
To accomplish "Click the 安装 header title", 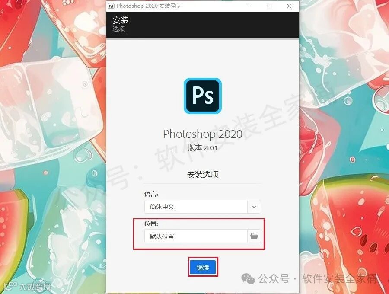I will 121,20.
